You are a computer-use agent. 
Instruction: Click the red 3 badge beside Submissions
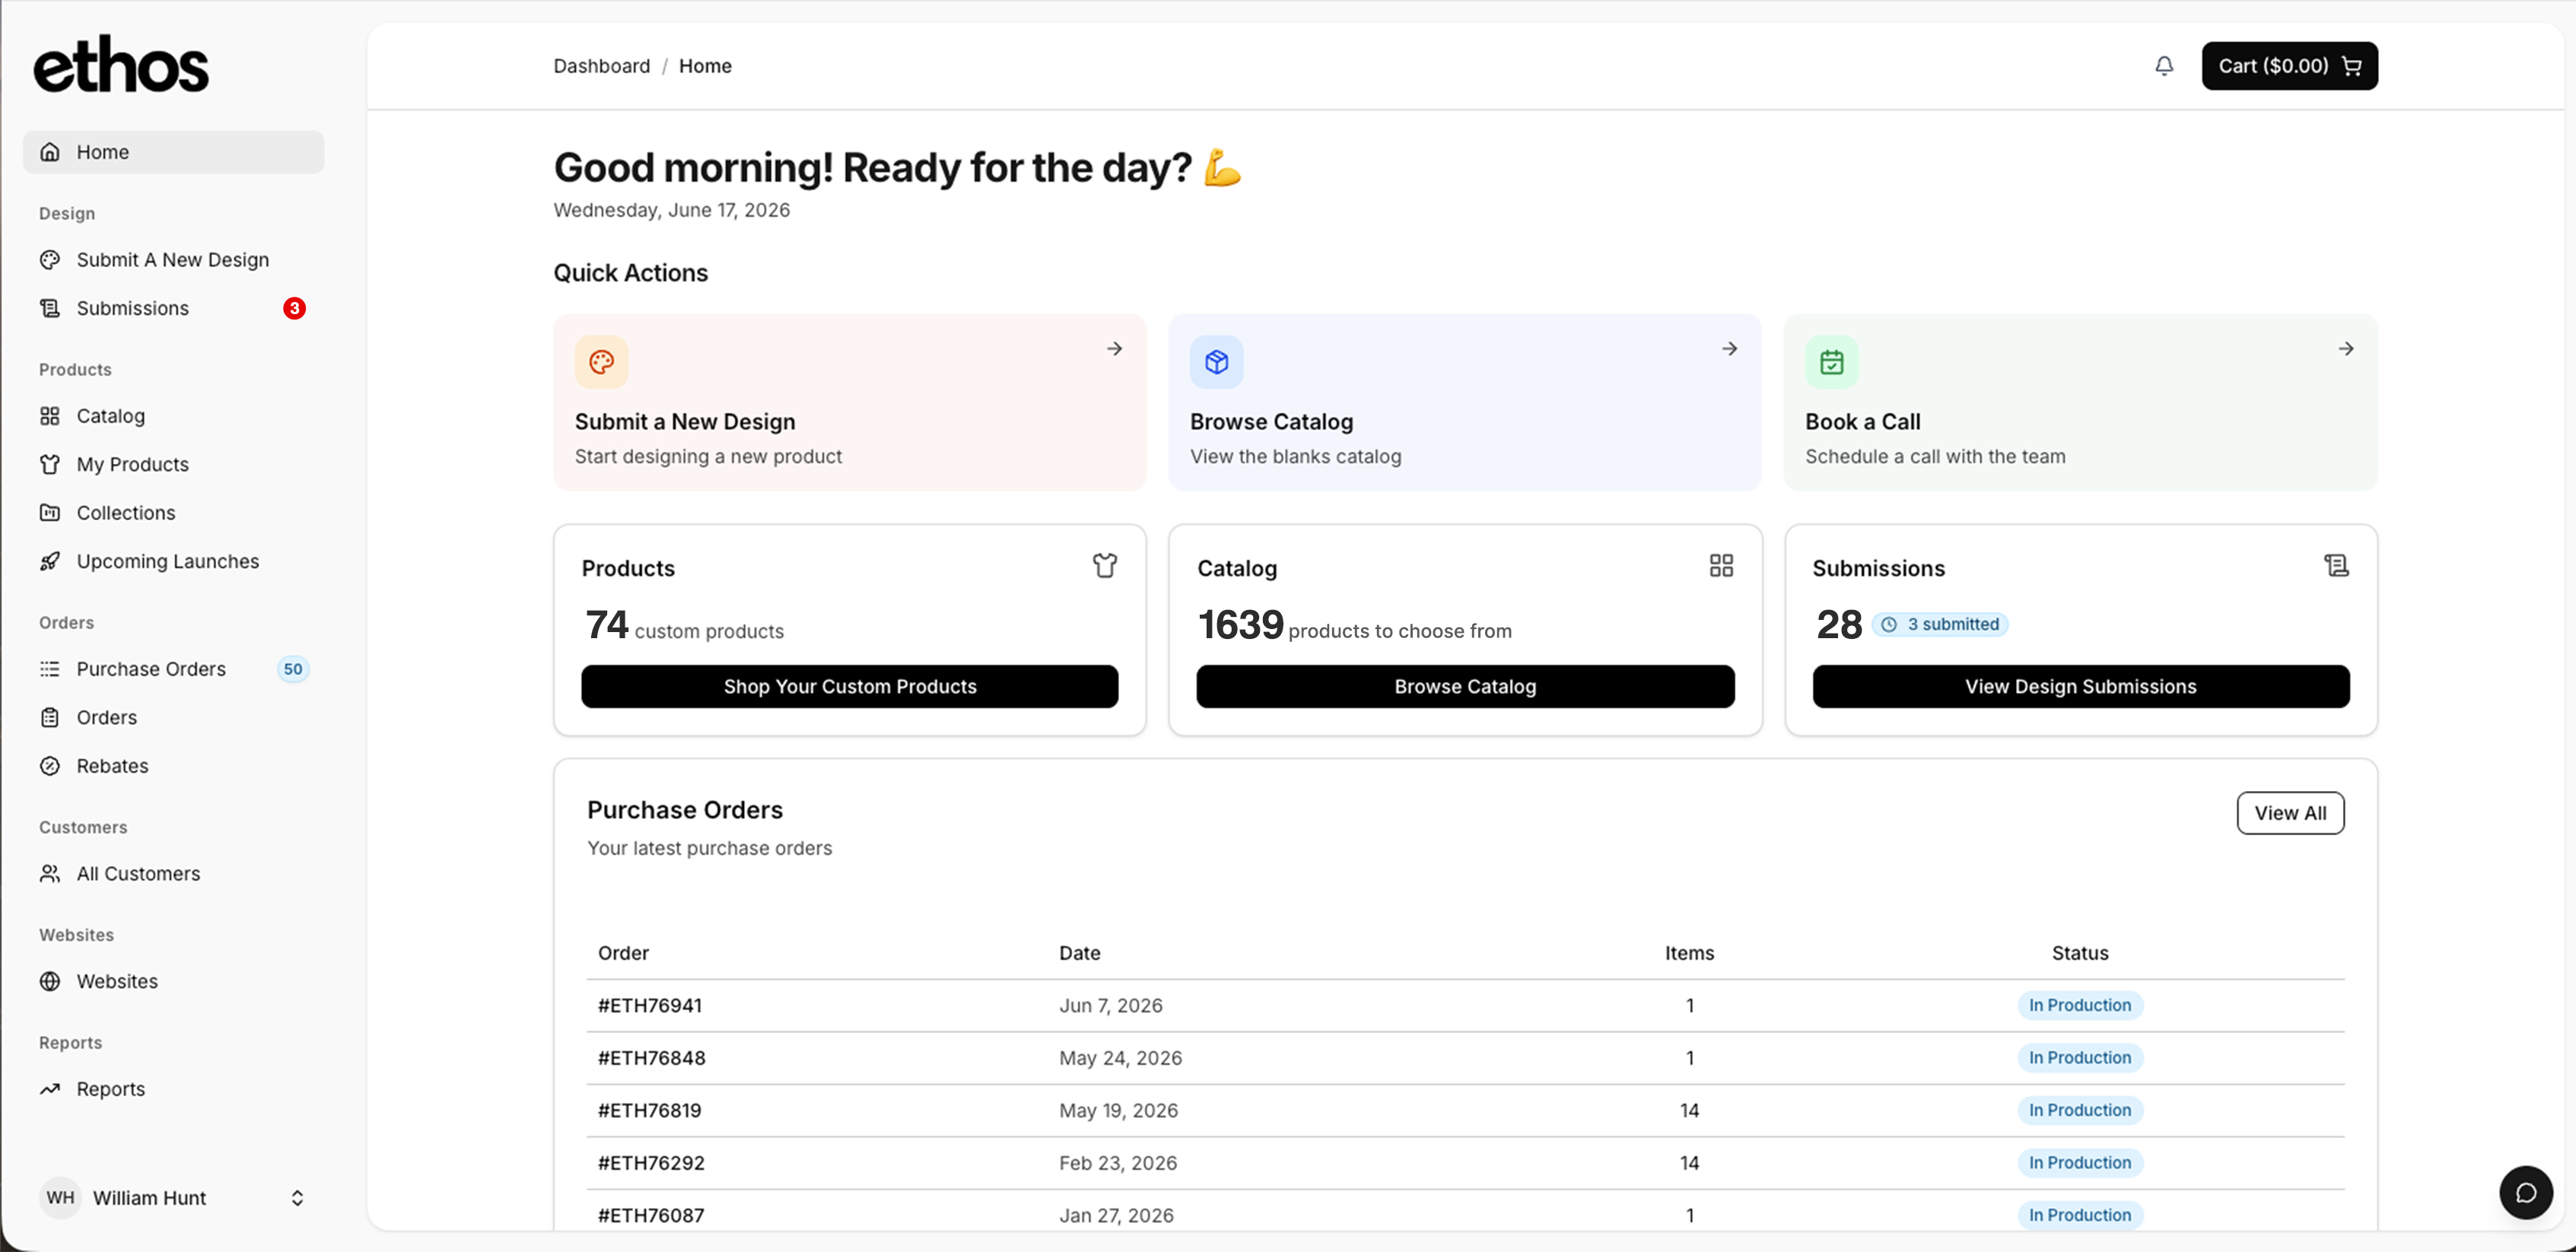(x=294, y=308)
